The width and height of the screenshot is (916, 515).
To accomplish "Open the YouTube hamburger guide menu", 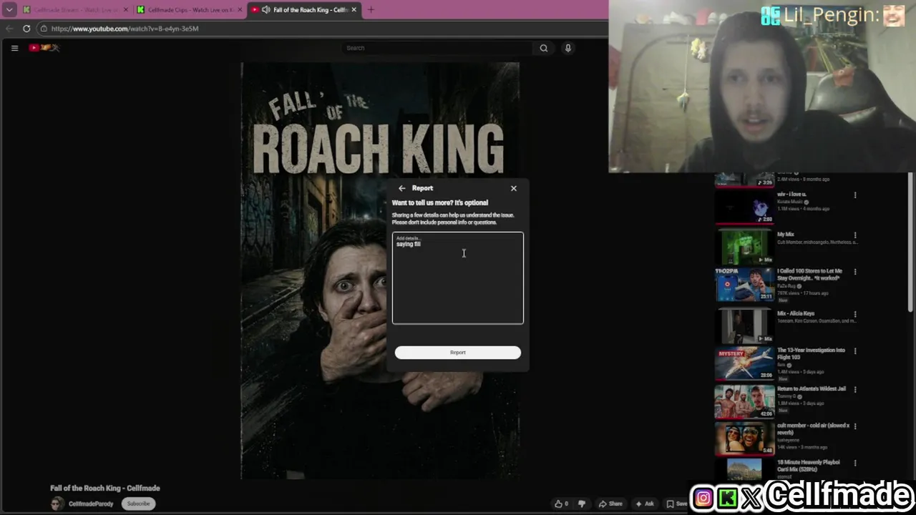I will (x=14, y=48).
